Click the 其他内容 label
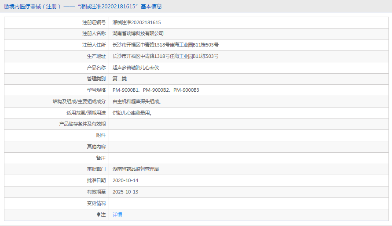 pyautogui.click(x=96, y=147)
